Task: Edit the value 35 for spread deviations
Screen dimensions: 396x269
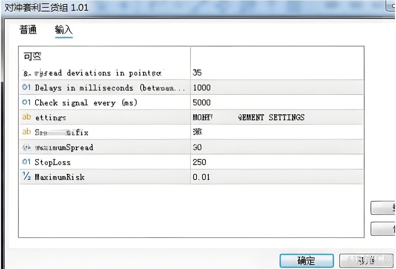Action: click(x=277, y=73)
